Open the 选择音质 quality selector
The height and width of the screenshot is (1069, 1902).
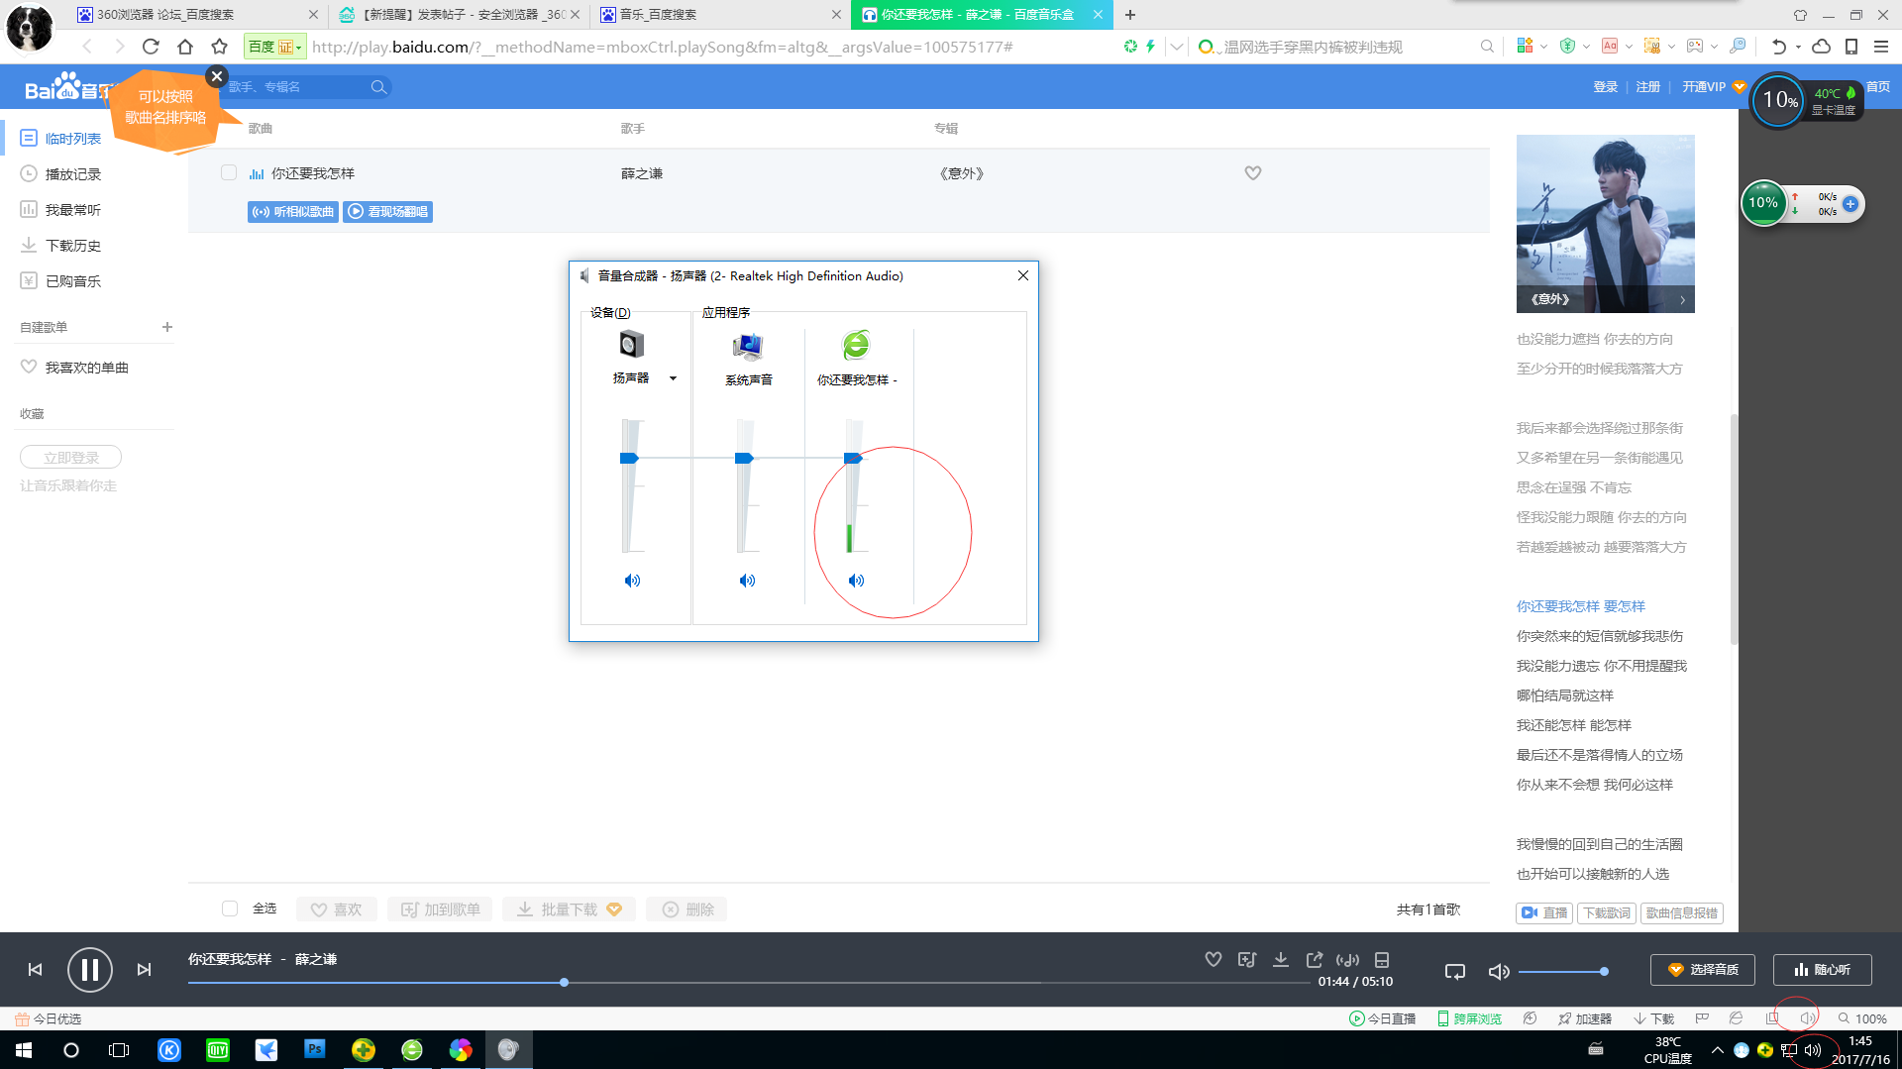point(1702,970)
